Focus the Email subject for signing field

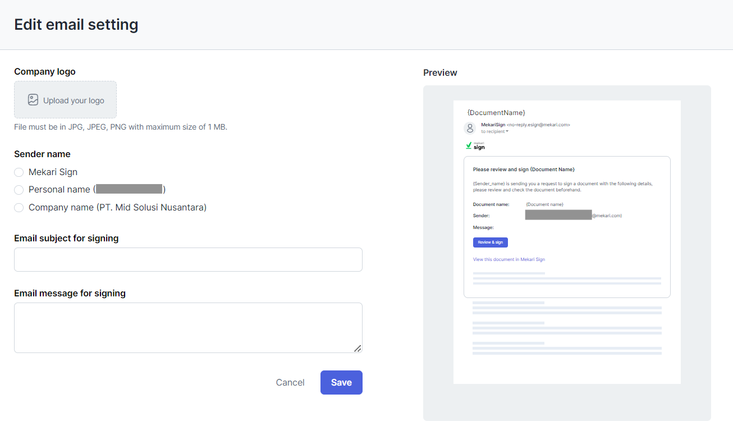188,260
